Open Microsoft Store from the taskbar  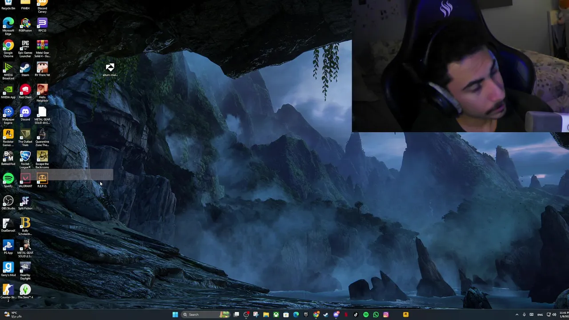point(286,315)
